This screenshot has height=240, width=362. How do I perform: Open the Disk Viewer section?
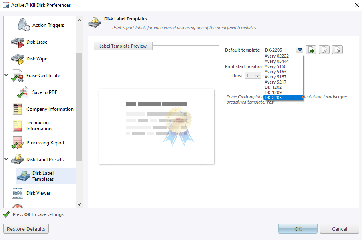[17, 193]
